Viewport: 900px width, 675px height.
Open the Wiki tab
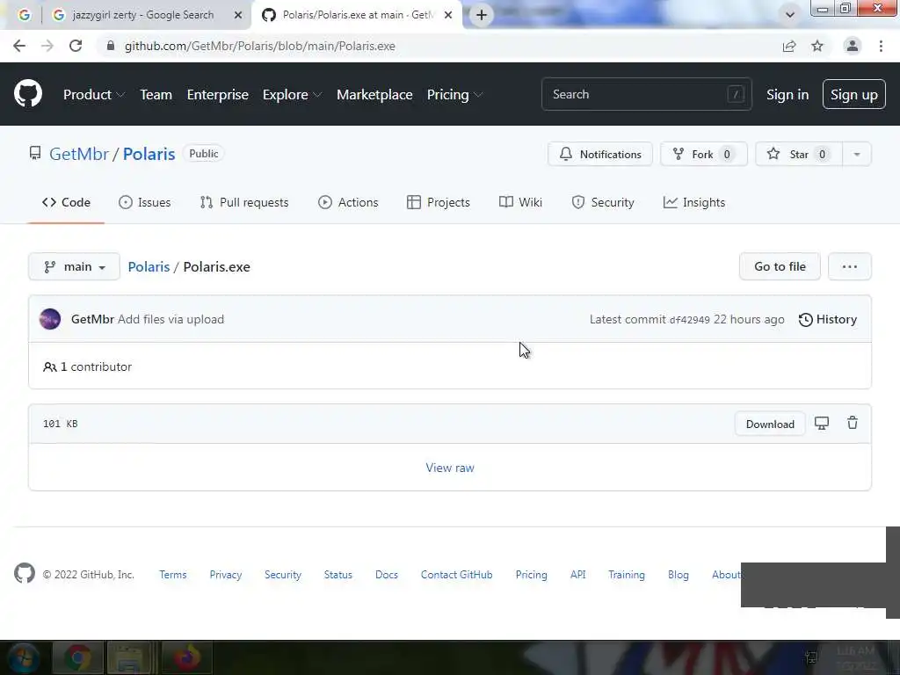point(520,202)
